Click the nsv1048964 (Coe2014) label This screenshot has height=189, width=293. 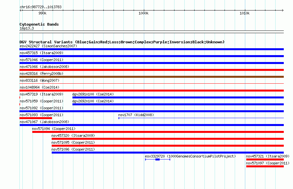[x=40, y=87]
